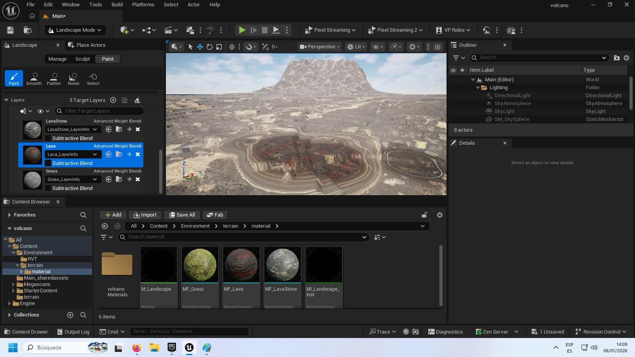Activate the rotate transform tool in viewport
Image resolution: width=635 pixels, height=357 pixels.
(x=210, y=47)
